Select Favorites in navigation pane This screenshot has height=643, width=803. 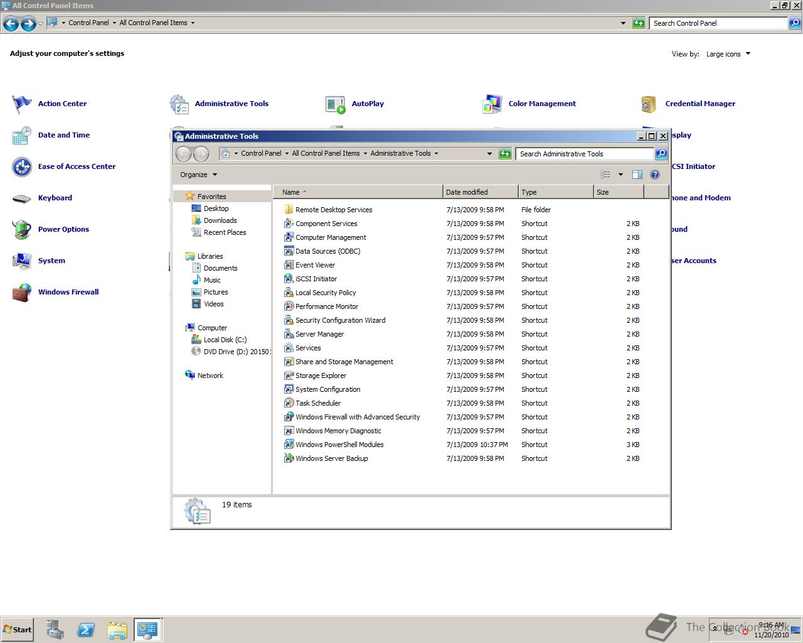pyautogui.click(x=211, y=197)
